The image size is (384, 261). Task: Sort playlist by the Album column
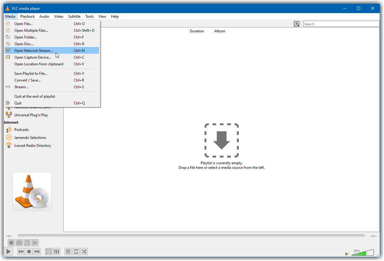coord(220,31)
